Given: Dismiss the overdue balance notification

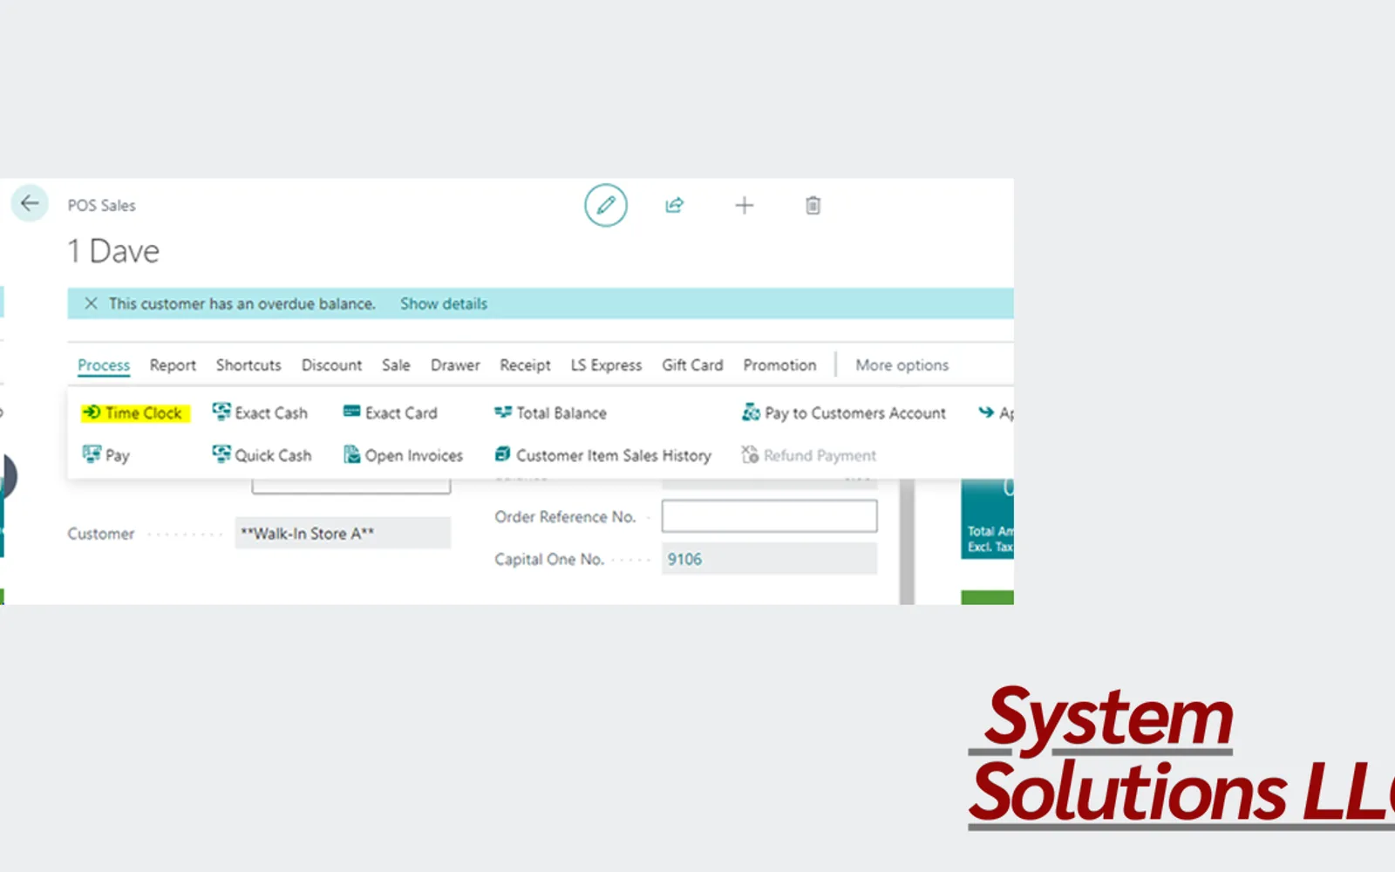Looking at the screenshot, I should coord(91,303).
